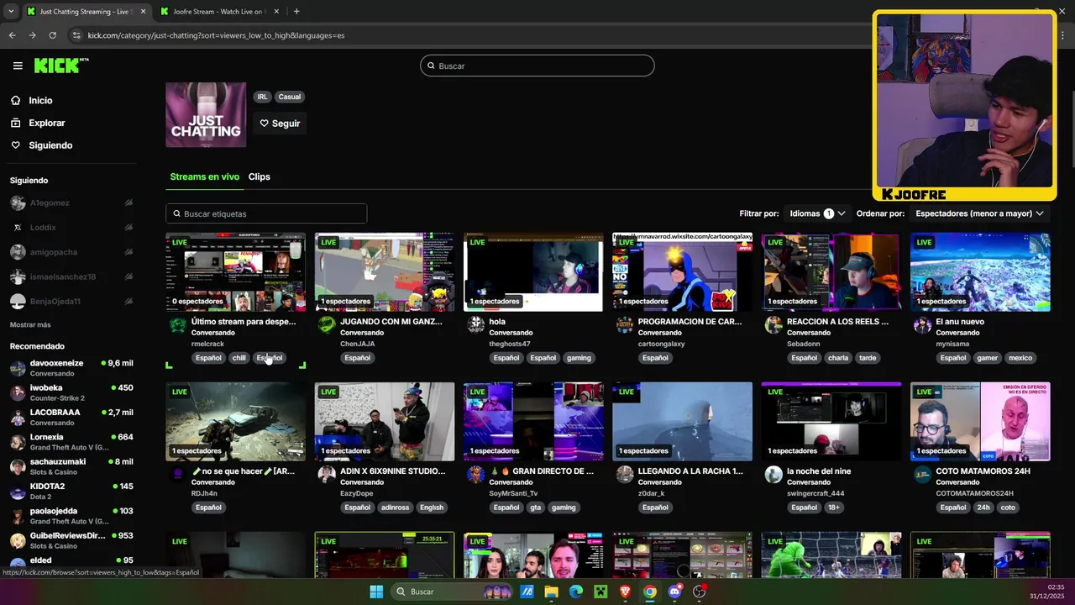Select the charla tag under Sebadonn's stream
This screenshot has height=605, width=1075.
click(x=838, y=358)
